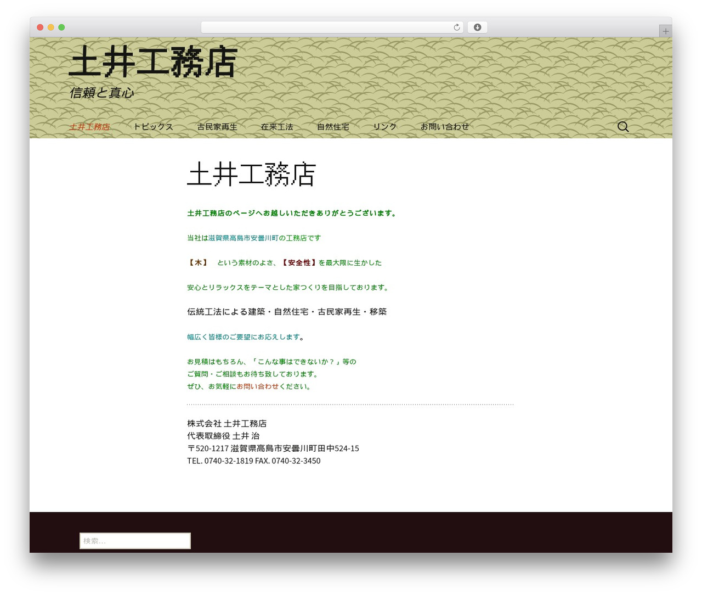Focus the 検索 search field in footer
This screenshot has height=595, width=702.
pos(135,541)
